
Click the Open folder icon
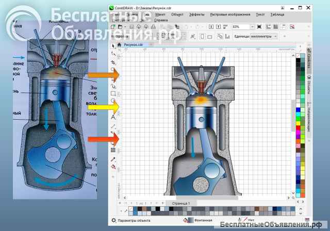click(x=120, y=27)
